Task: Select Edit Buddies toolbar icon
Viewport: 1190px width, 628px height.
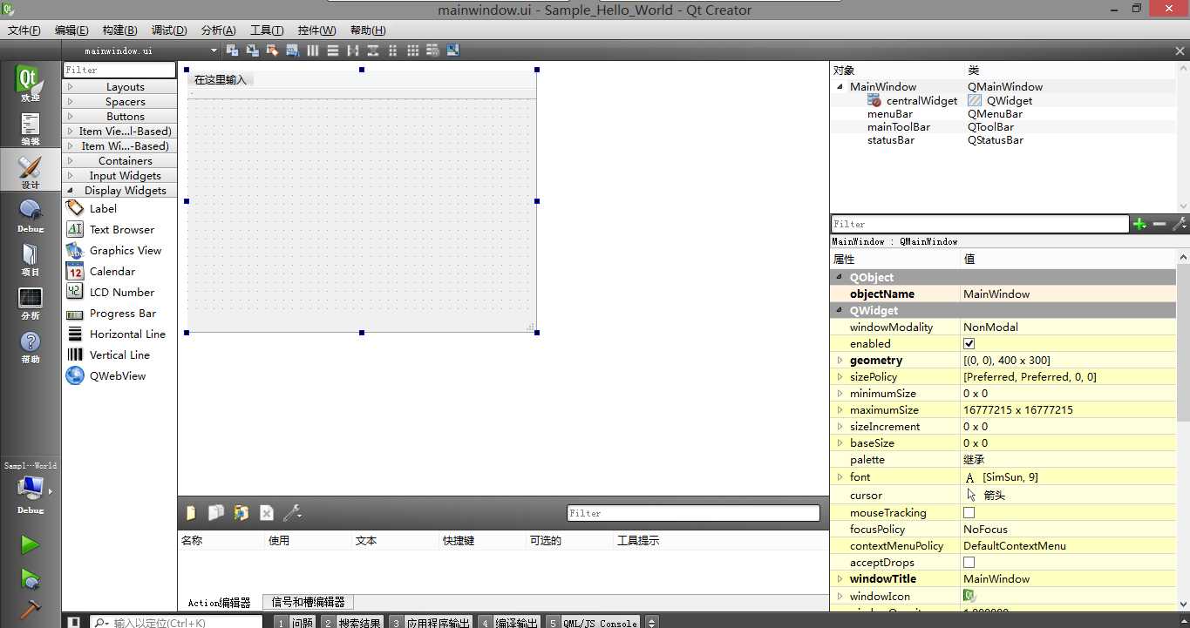Action: click(x=272, y=51)
